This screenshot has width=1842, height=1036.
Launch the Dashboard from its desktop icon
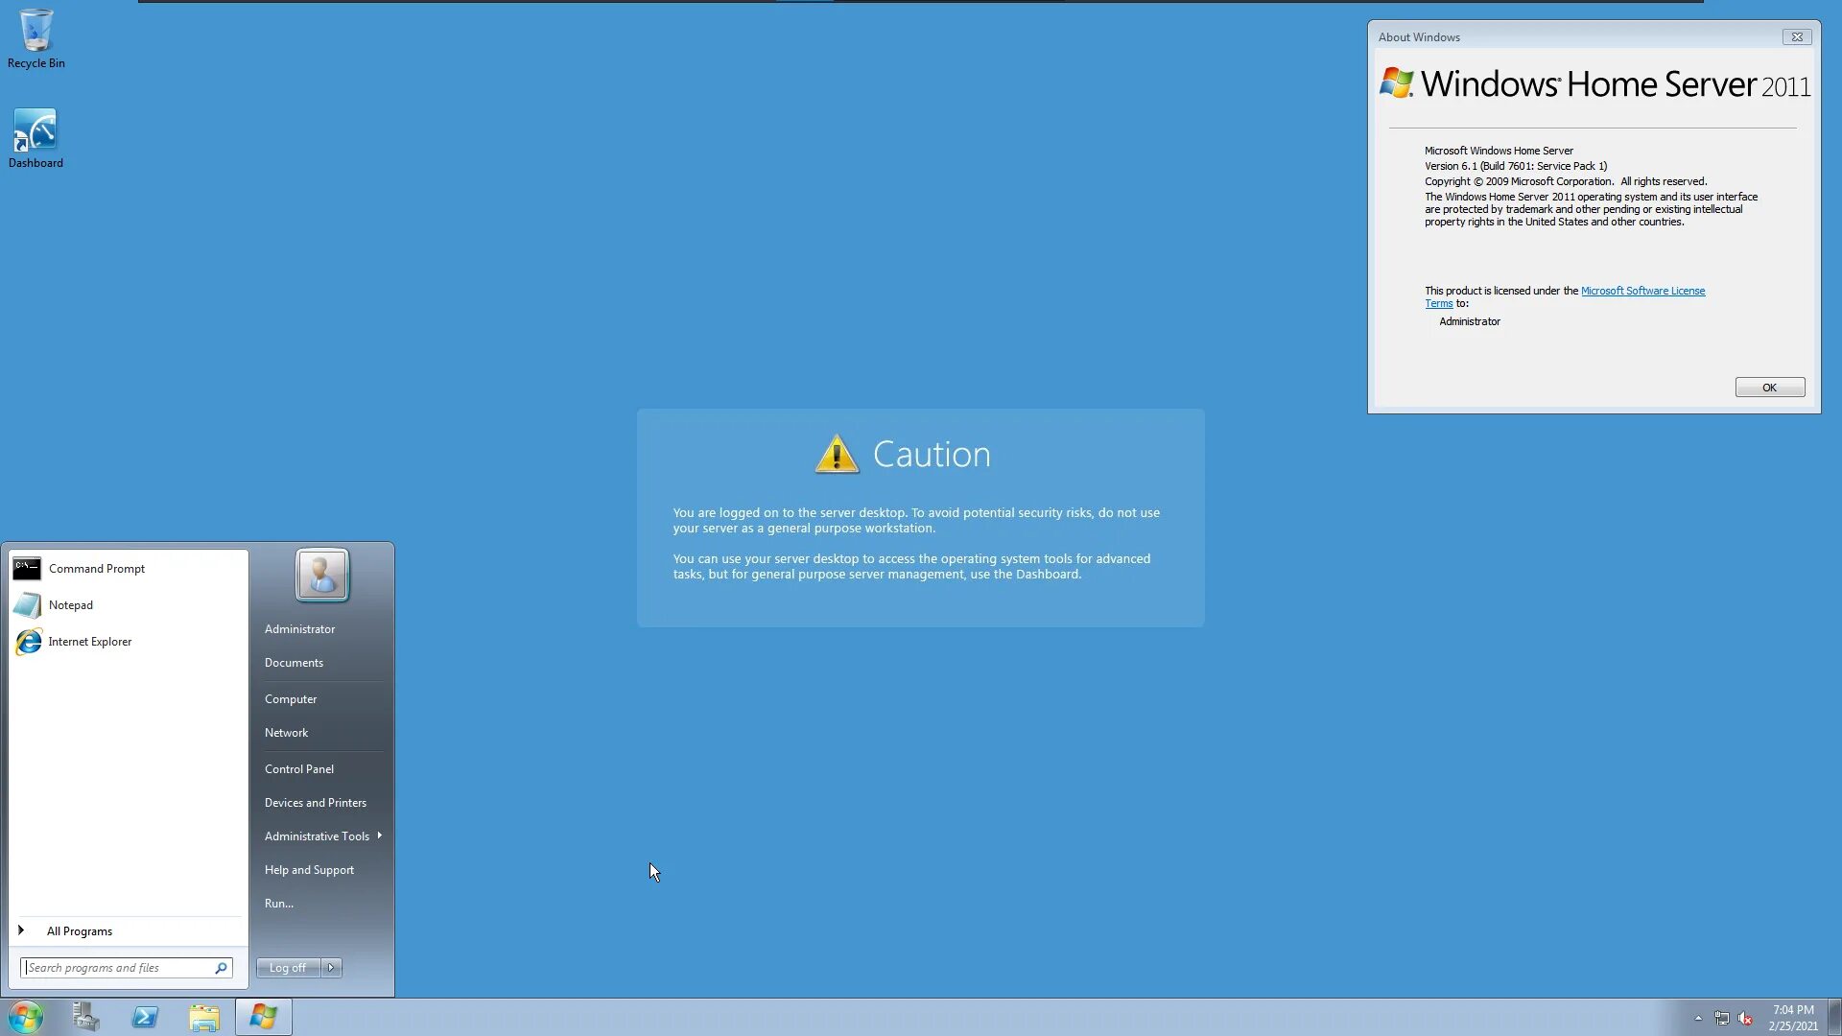click(x=35, y=131)
